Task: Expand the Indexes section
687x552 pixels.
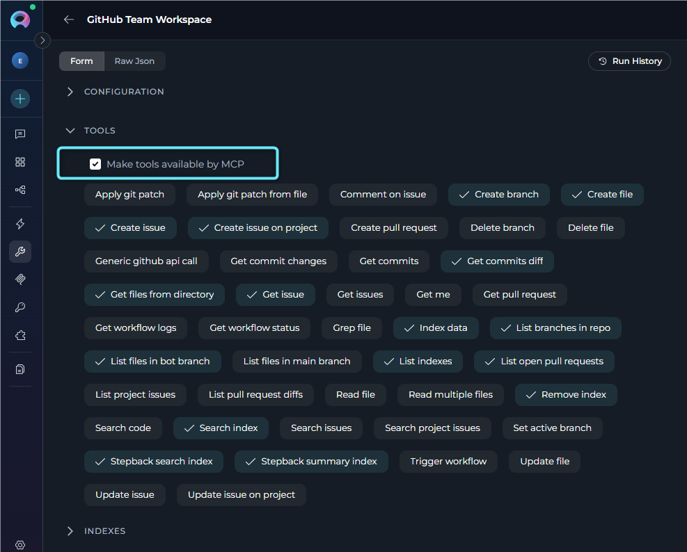Action: [96, 531]
